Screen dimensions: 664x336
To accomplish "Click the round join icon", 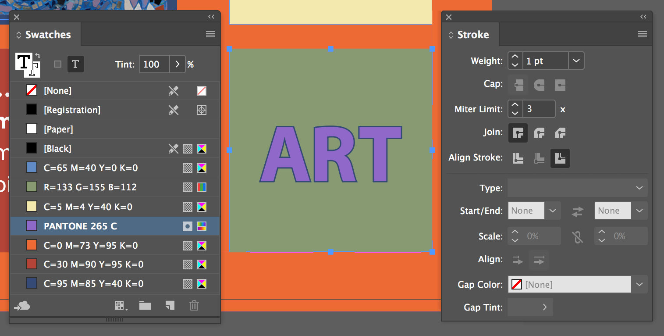I will pos(539,132).
